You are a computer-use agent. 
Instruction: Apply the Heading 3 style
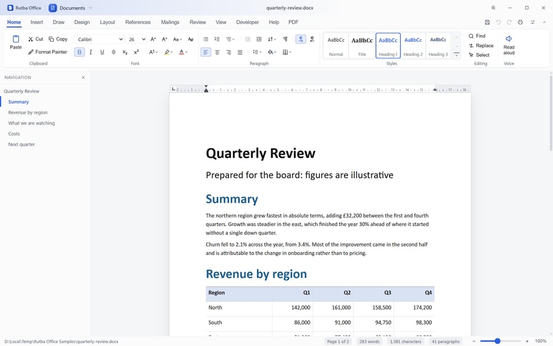pos(438,45)
